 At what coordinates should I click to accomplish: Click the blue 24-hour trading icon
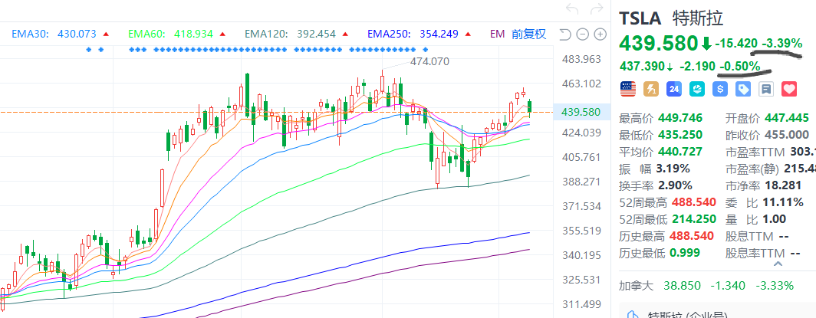click(x=674, y=89)
